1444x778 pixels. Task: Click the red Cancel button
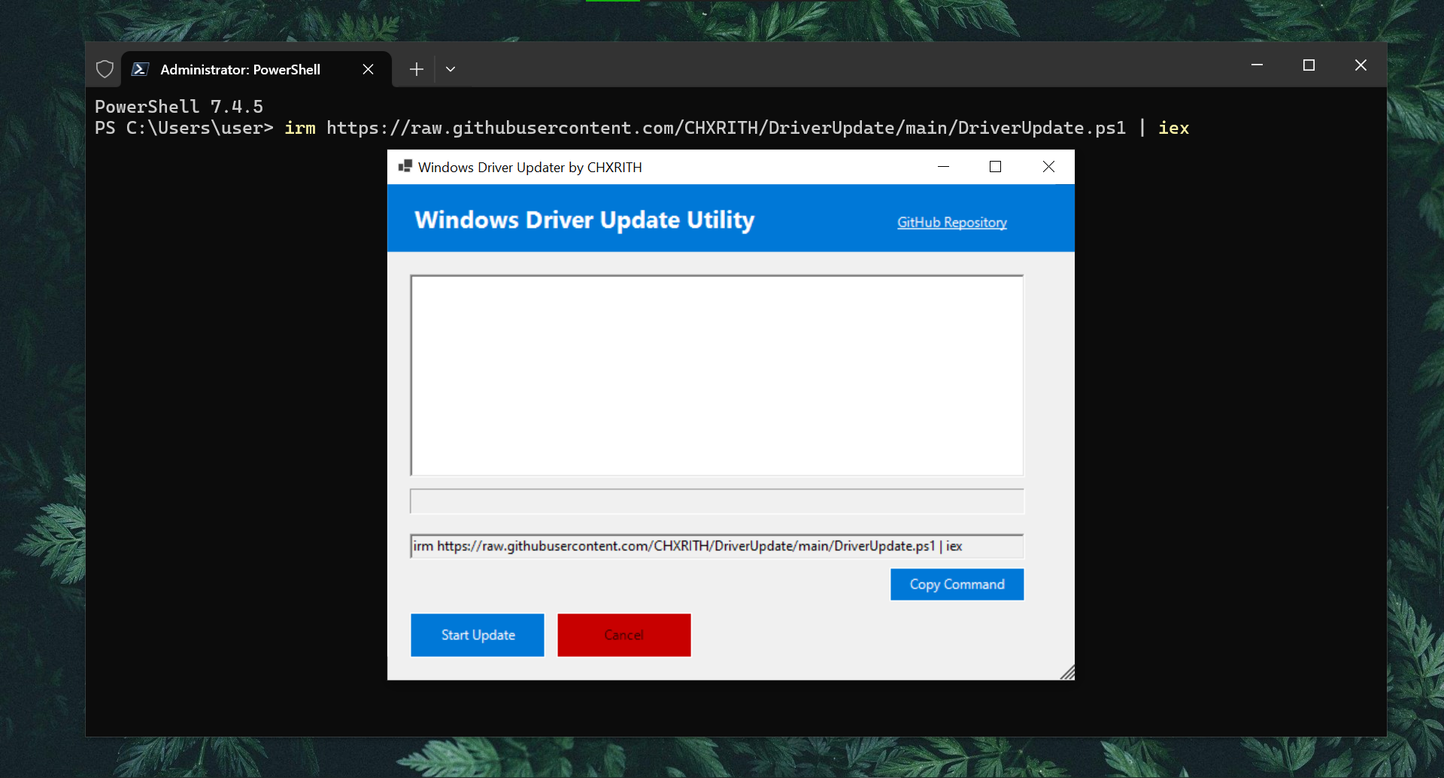click(624, 635)
